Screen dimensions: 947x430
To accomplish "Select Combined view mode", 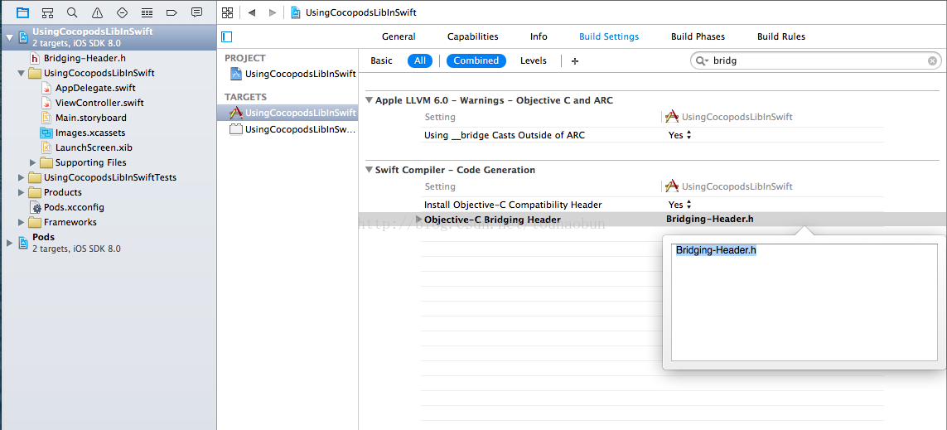I will pyautogui.click(x=476, y=60).
